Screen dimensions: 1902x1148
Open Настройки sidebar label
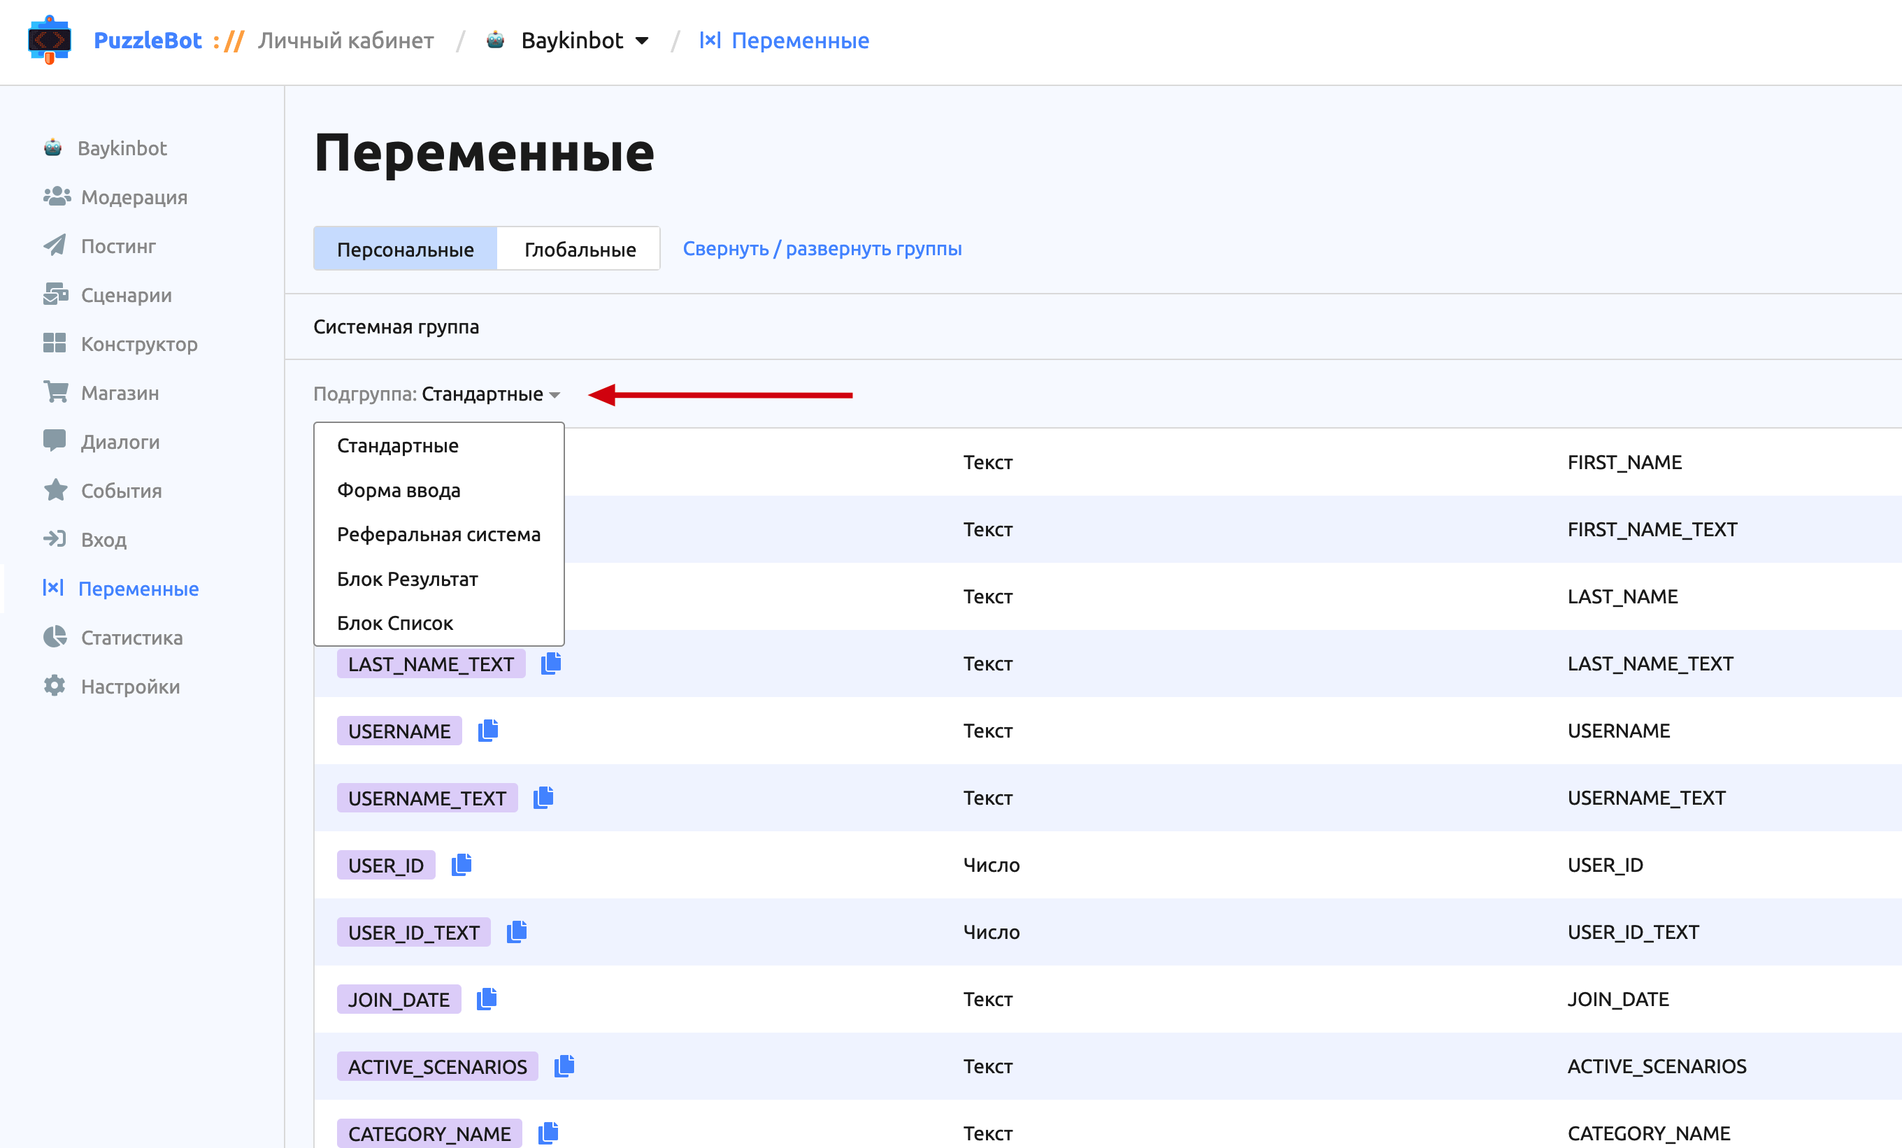point(131,687)
